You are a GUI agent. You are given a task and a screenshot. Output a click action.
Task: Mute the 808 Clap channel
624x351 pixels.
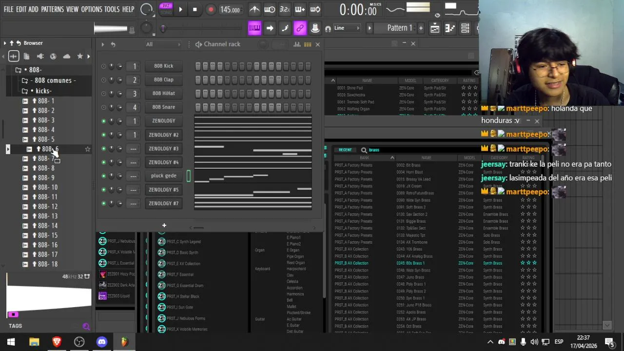103,79
